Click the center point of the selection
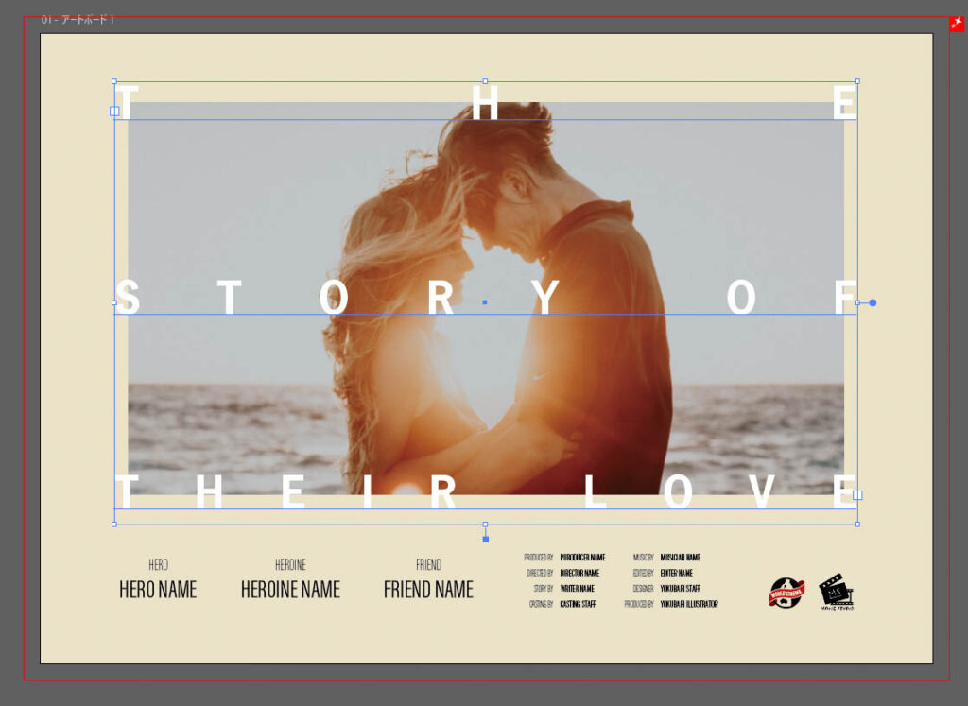 [x=485, y=302]
